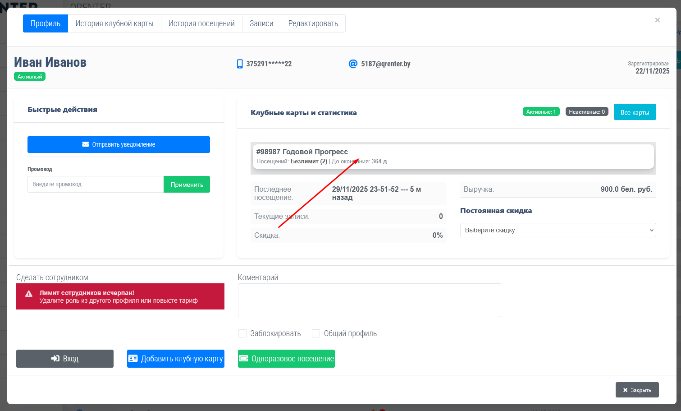681x411 pixels.
Task: Click the email at-sign icon
Action: 353,64
